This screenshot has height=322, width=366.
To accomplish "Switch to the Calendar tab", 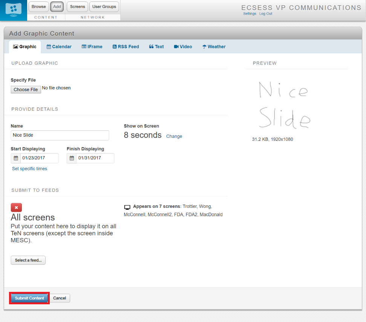I will point(59,47).
